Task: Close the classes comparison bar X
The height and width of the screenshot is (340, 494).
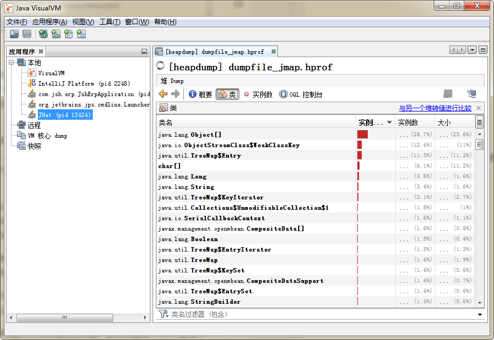Action: pos(479,108)
